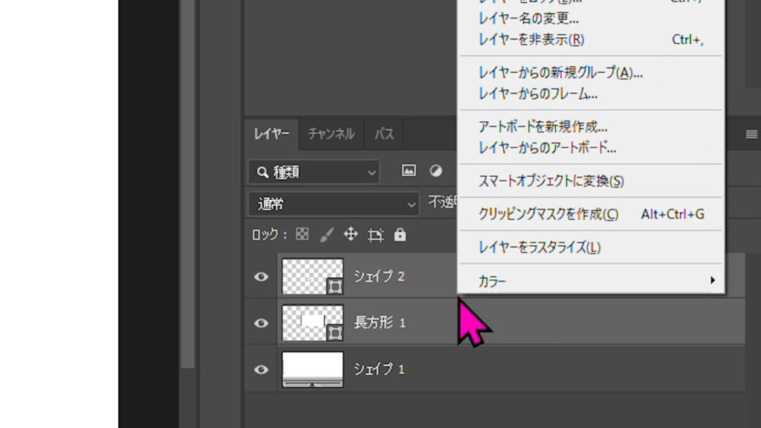The width and height of the screenshot is (761, 428).
Task: Click the pixel layer filter icon
Action: (x=409, y=171)
